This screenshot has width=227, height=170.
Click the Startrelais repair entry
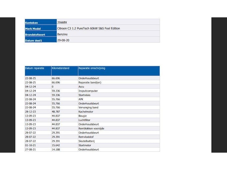point(85,95)
